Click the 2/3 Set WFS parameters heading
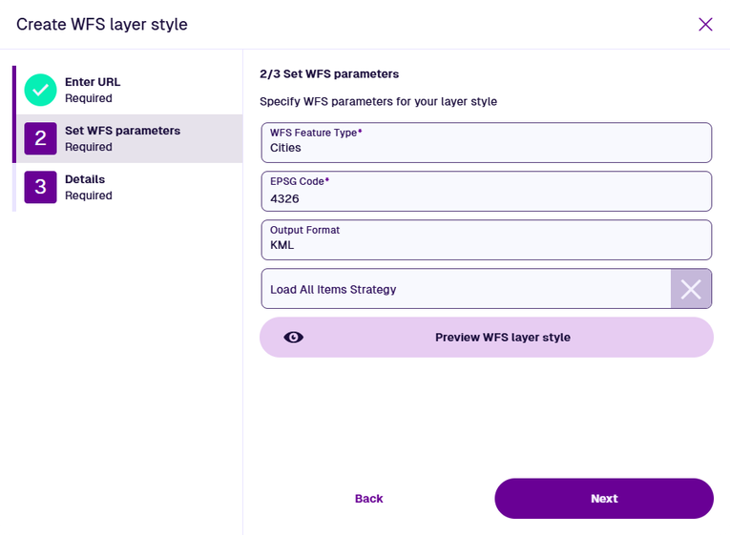Viewport: 730px width, 535px height. (329, 73)
